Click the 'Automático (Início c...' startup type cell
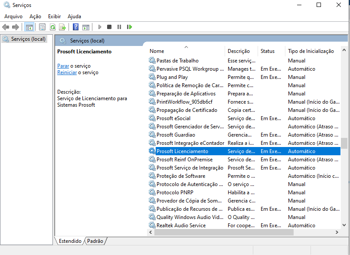350x255 pixels. pos(314,176)
